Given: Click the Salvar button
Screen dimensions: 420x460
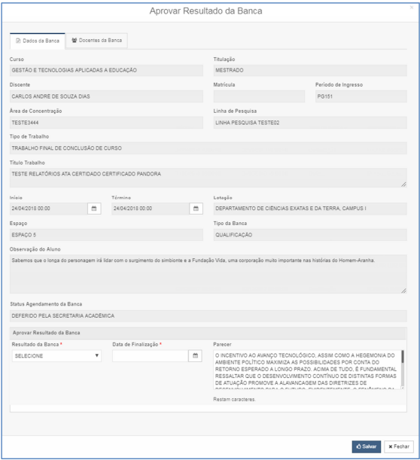Looking at the screenshot, I should [367, 446].
